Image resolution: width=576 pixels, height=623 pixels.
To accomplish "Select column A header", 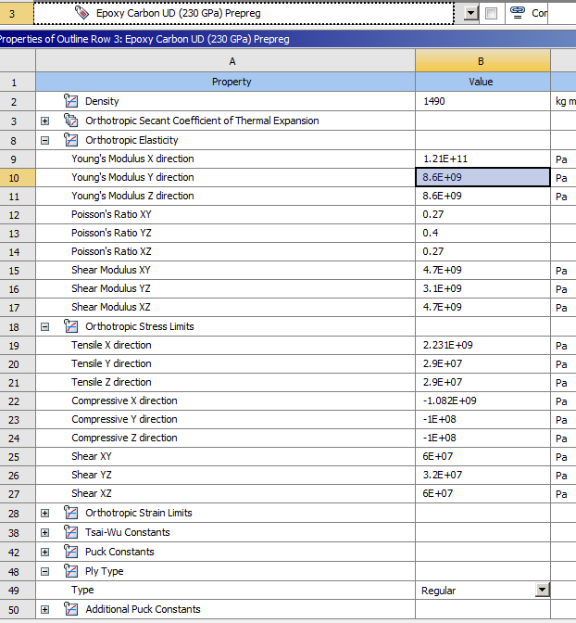I will click(225, 61).
